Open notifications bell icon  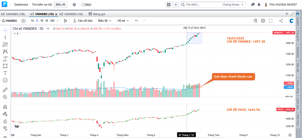click(259, 5)
